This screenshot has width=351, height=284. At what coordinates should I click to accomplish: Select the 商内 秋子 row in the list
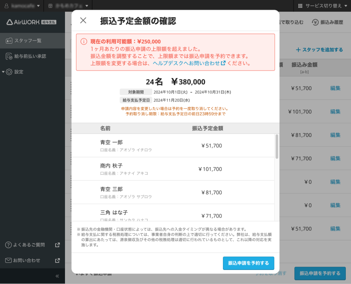[x=173, y=169]
